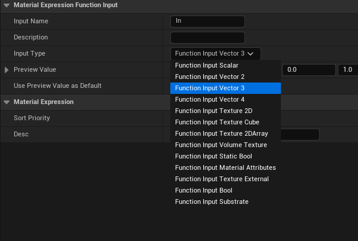The image size is (358, 241).
Task: Pick Function Input Substrate option
Action: pyautogui.click(x=225, y=202)
